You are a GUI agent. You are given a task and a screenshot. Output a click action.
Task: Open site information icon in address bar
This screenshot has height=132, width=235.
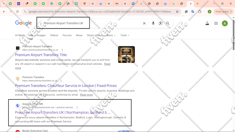[x=25, y=11]
